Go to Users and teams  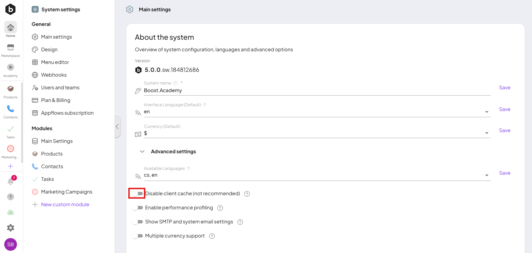[60, 88]
